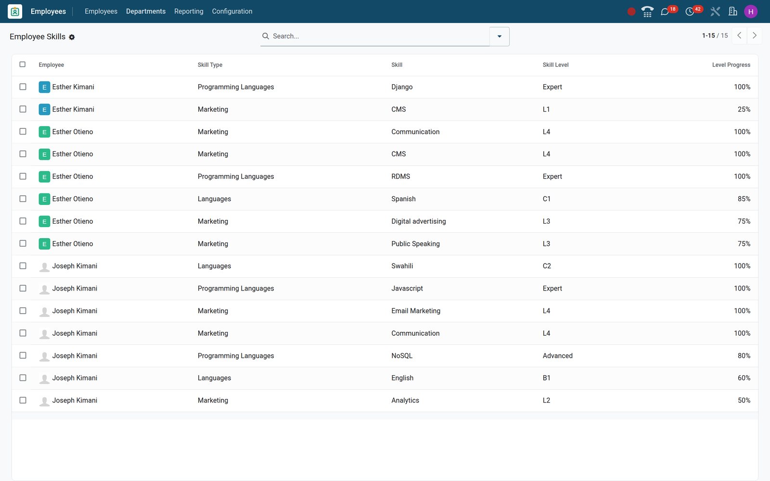Screen dimensions: 770x481
Task: Click the Swahili skill cell
Action: tap(402, 266)
